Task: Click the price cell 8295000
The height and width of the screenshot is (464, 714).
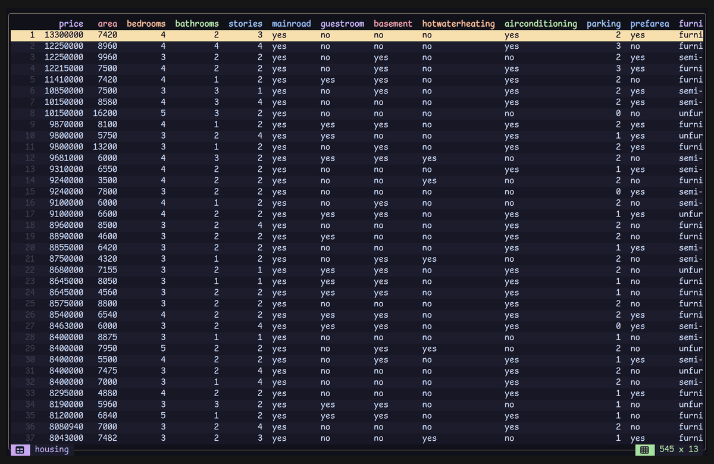Action: [66, 394]
